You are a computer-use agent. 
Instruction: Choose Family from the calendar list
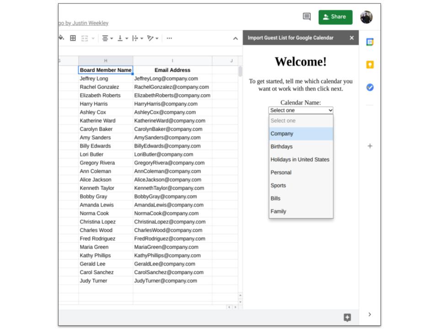coord(301,212)
